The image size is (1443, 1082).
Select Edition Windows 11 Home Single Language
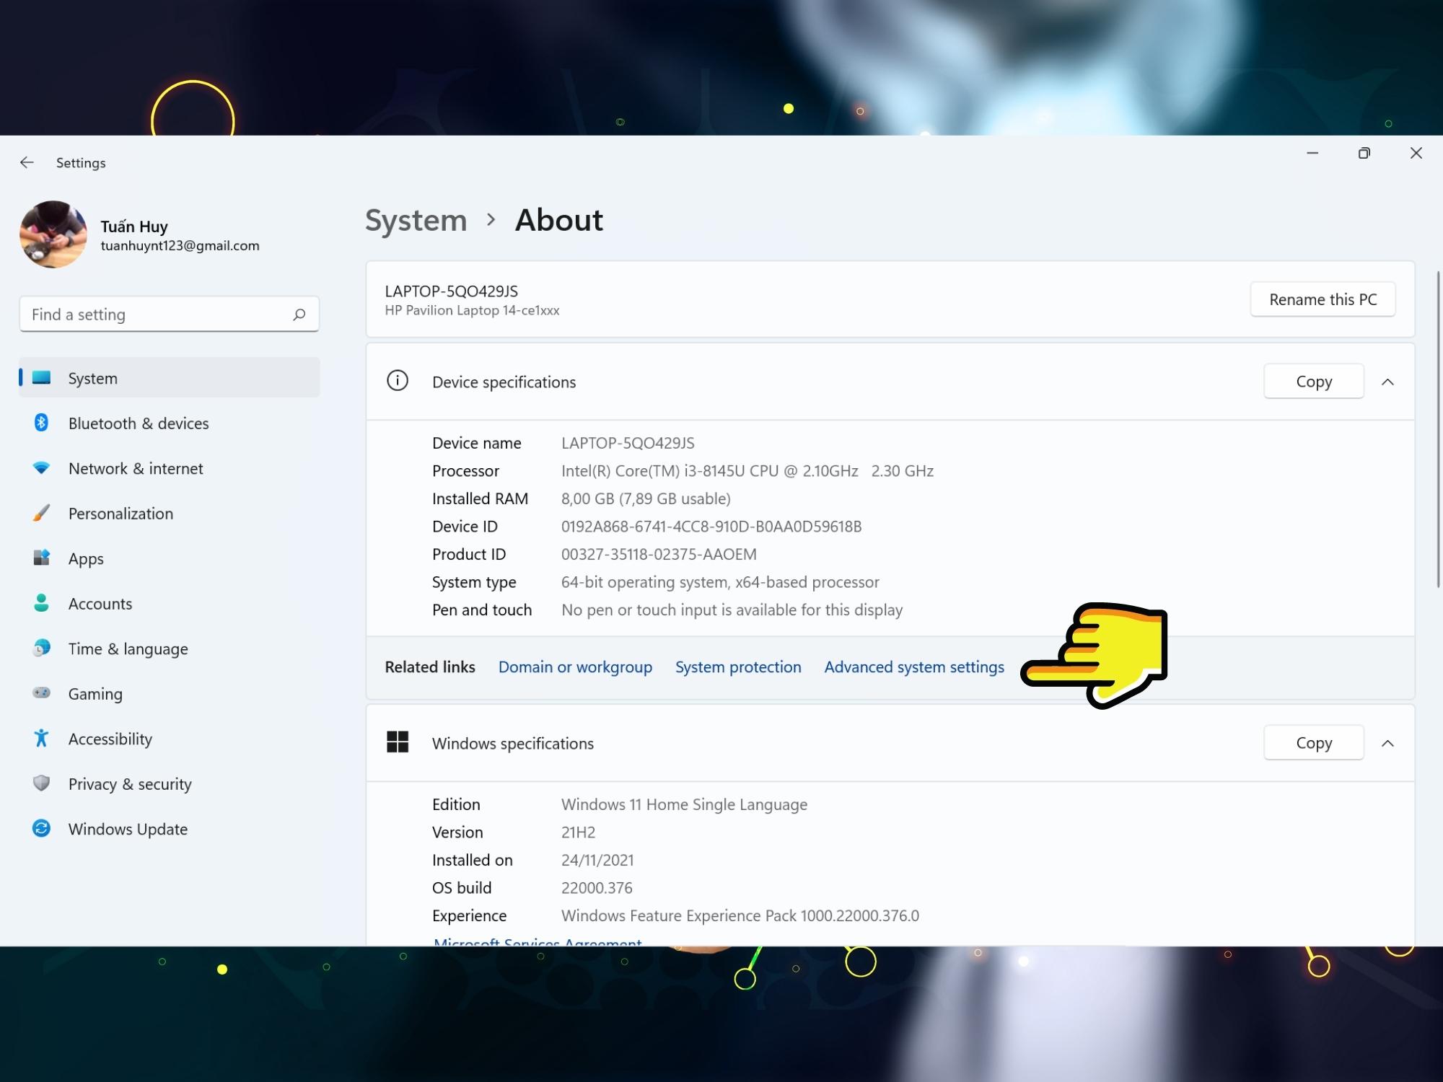[684, 804]
